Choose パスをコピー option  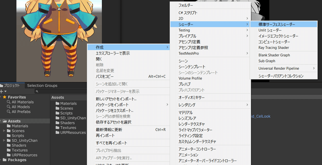point(128,77)
